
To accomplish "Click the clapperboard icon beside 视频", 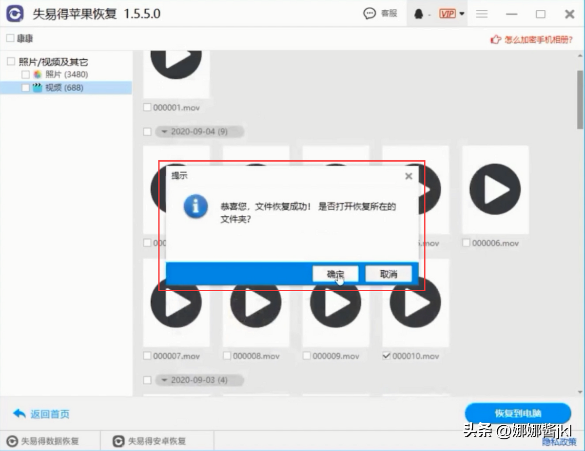I will coord(38,88).
